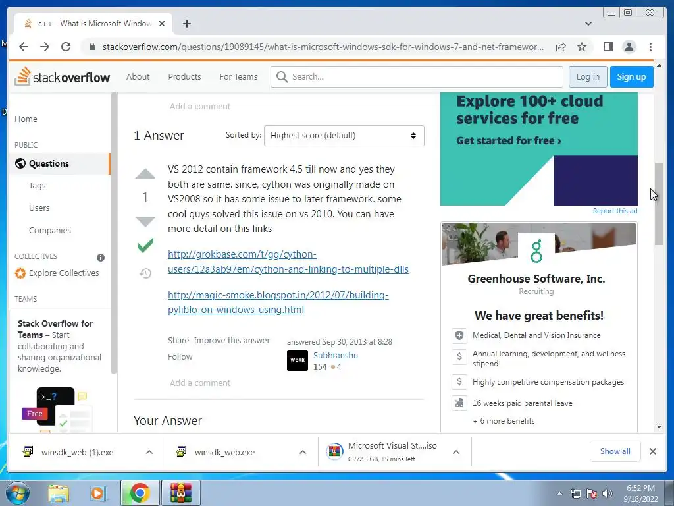This screenshot has height=506, width=674.
Task: Open Companies in the sidebar
Action: point(50,230)
